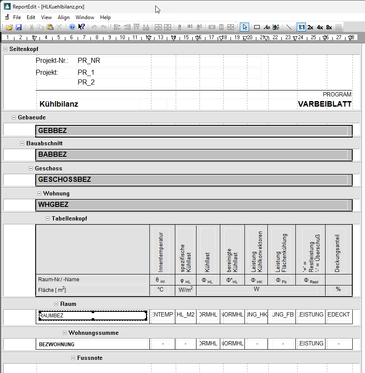Redo the last undone action
This screenshot has height=373, width=365.
[104, 27]
